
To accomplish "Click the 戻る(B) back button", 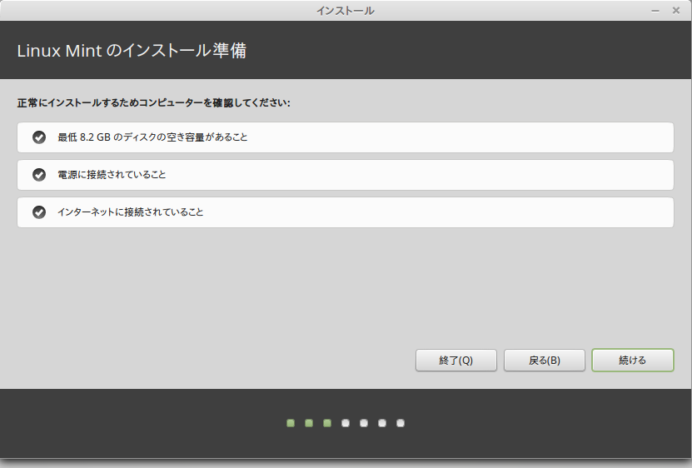I will (545, 361).
